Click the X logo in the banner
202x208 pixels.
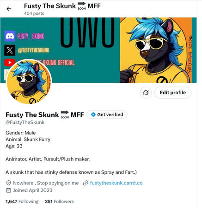tap(10, 50)
